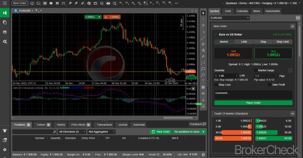Select the trend line drawing tool
303x158 pixels.
click(x=203, y=38)
